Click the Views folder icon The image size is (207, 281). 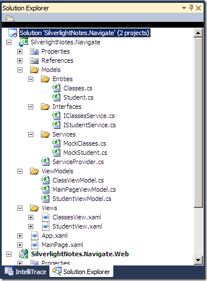(x=34, y=208)
